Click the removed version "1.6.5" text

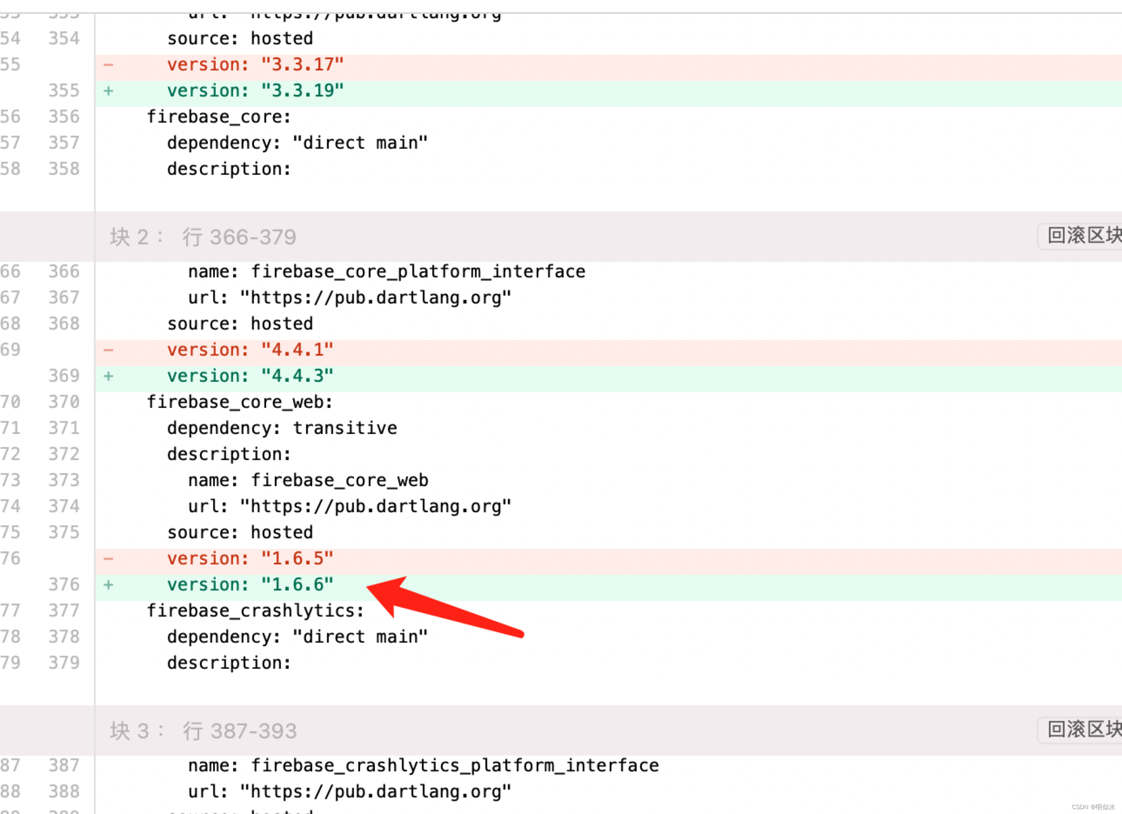[250, 559]
